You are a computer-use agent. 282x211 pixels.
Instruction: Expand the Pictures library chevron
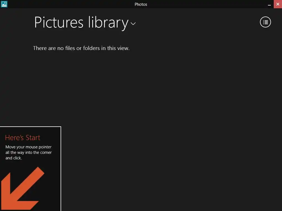(x=133, y=24)
